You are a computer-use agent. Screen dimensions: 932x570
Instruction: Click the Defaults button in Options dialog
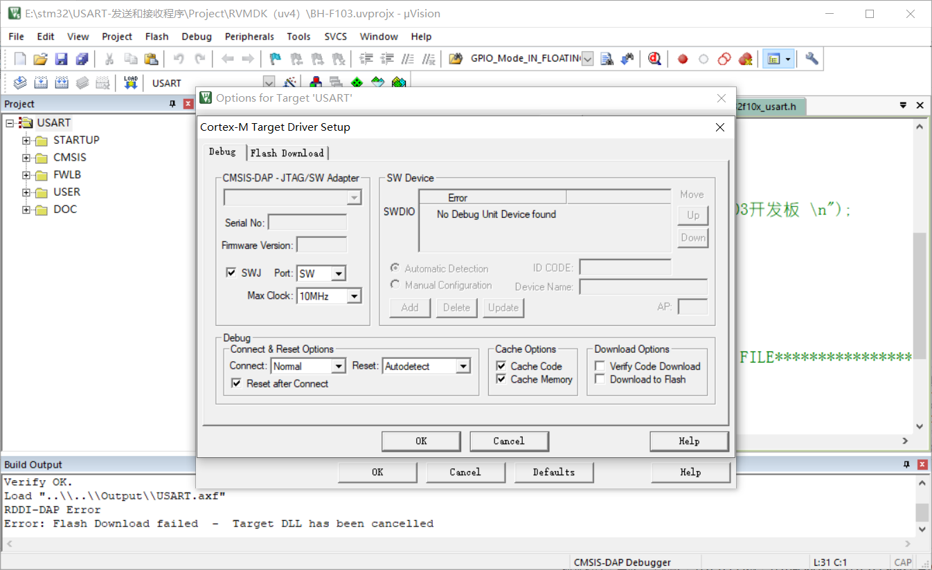coord(554,472)
